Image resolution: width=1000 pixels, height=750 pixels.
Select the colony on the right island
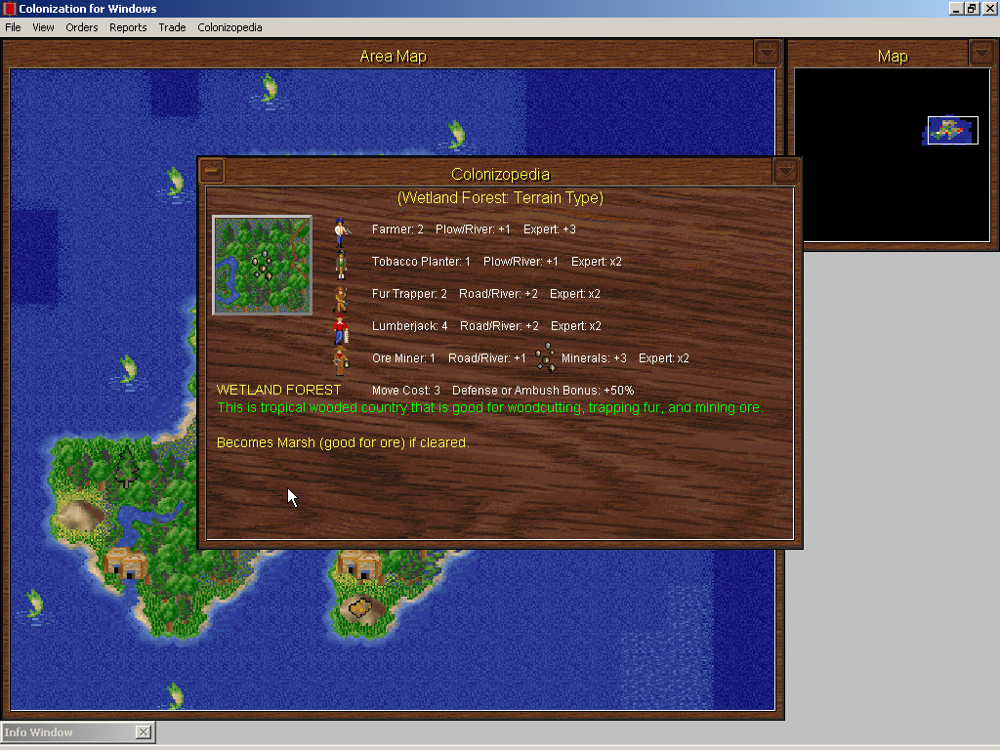[359, 565]
